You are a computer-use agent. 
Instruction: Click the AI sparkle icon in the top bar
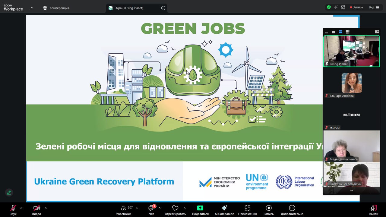(336, 7)
